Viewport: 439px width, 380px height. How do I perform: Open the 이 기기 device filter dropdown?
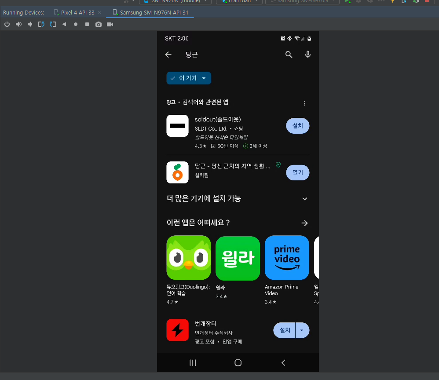click(189, 78)
